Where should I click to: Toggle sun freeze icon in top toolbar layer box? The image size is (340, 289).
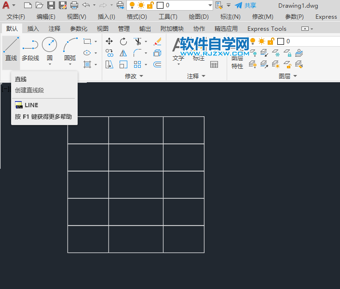click(141, 5)
